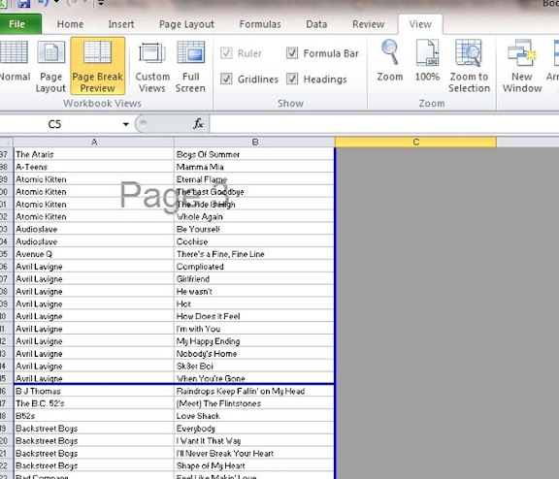
Task: Click cell 'Cochise'
Action: (x=254, y=241)
